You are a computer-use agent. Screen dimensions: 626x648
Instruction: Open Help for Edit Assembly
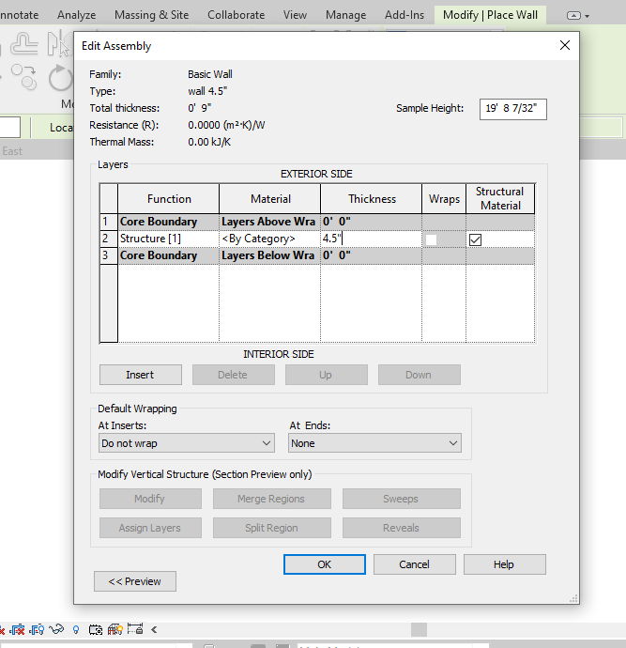tap(505, 564)
